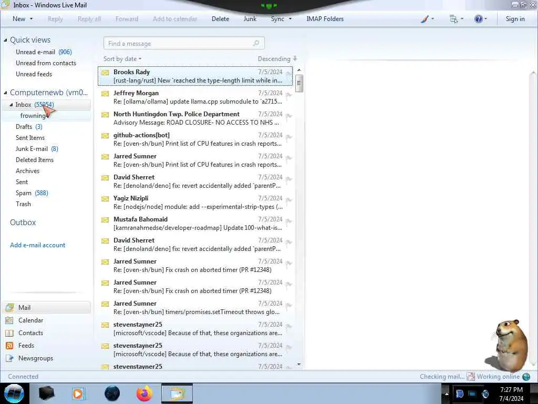Open the Windows Start orb
The image size is (538, 404).
[x=14, y=393]
